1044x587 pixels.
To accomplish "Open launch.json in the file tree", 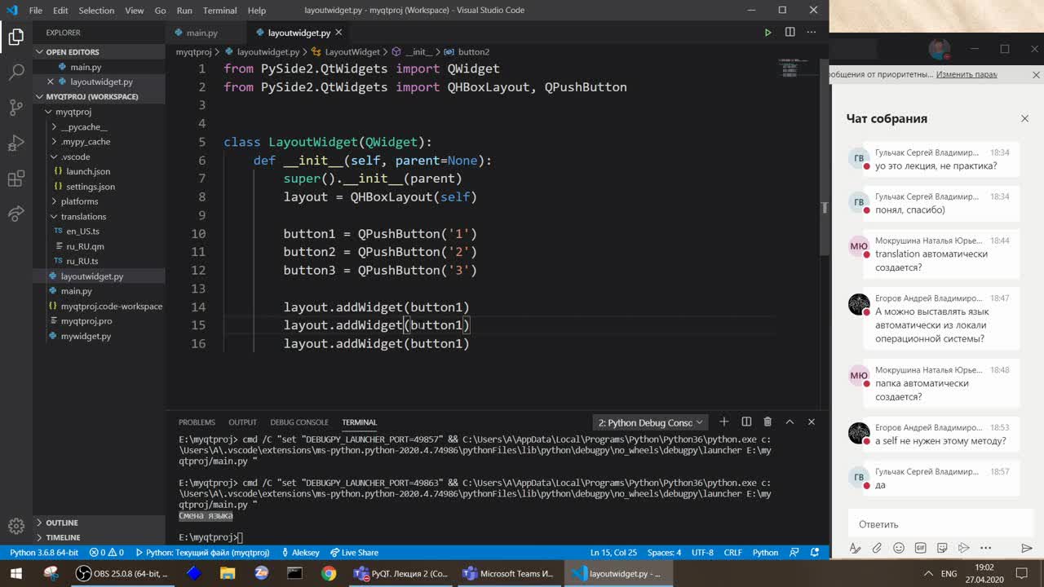I will tap(88, 171).
